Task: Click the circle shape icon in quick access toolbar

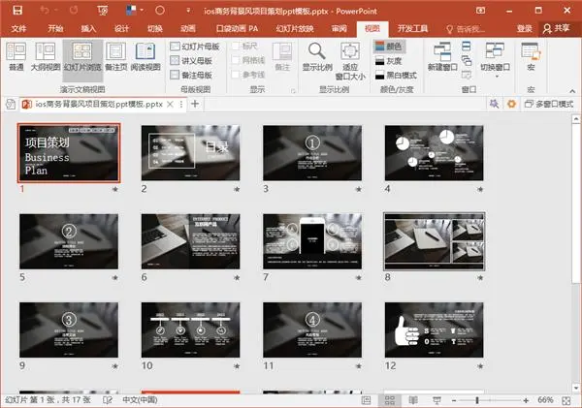Action: (x=160, y=11)
